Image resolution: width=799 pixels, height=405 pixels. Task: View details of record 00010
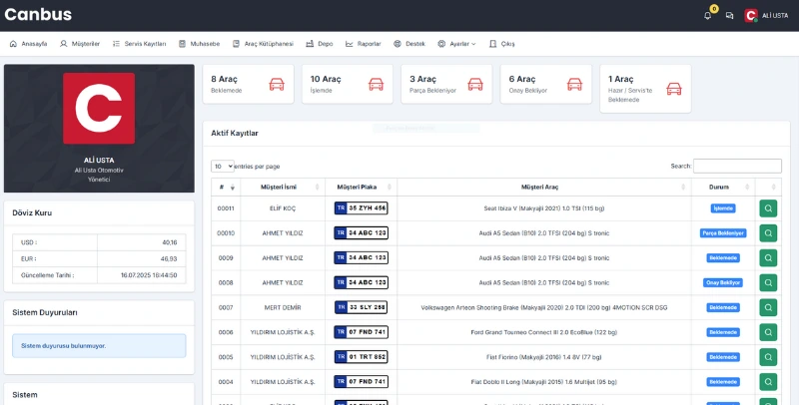click(768, 233)
